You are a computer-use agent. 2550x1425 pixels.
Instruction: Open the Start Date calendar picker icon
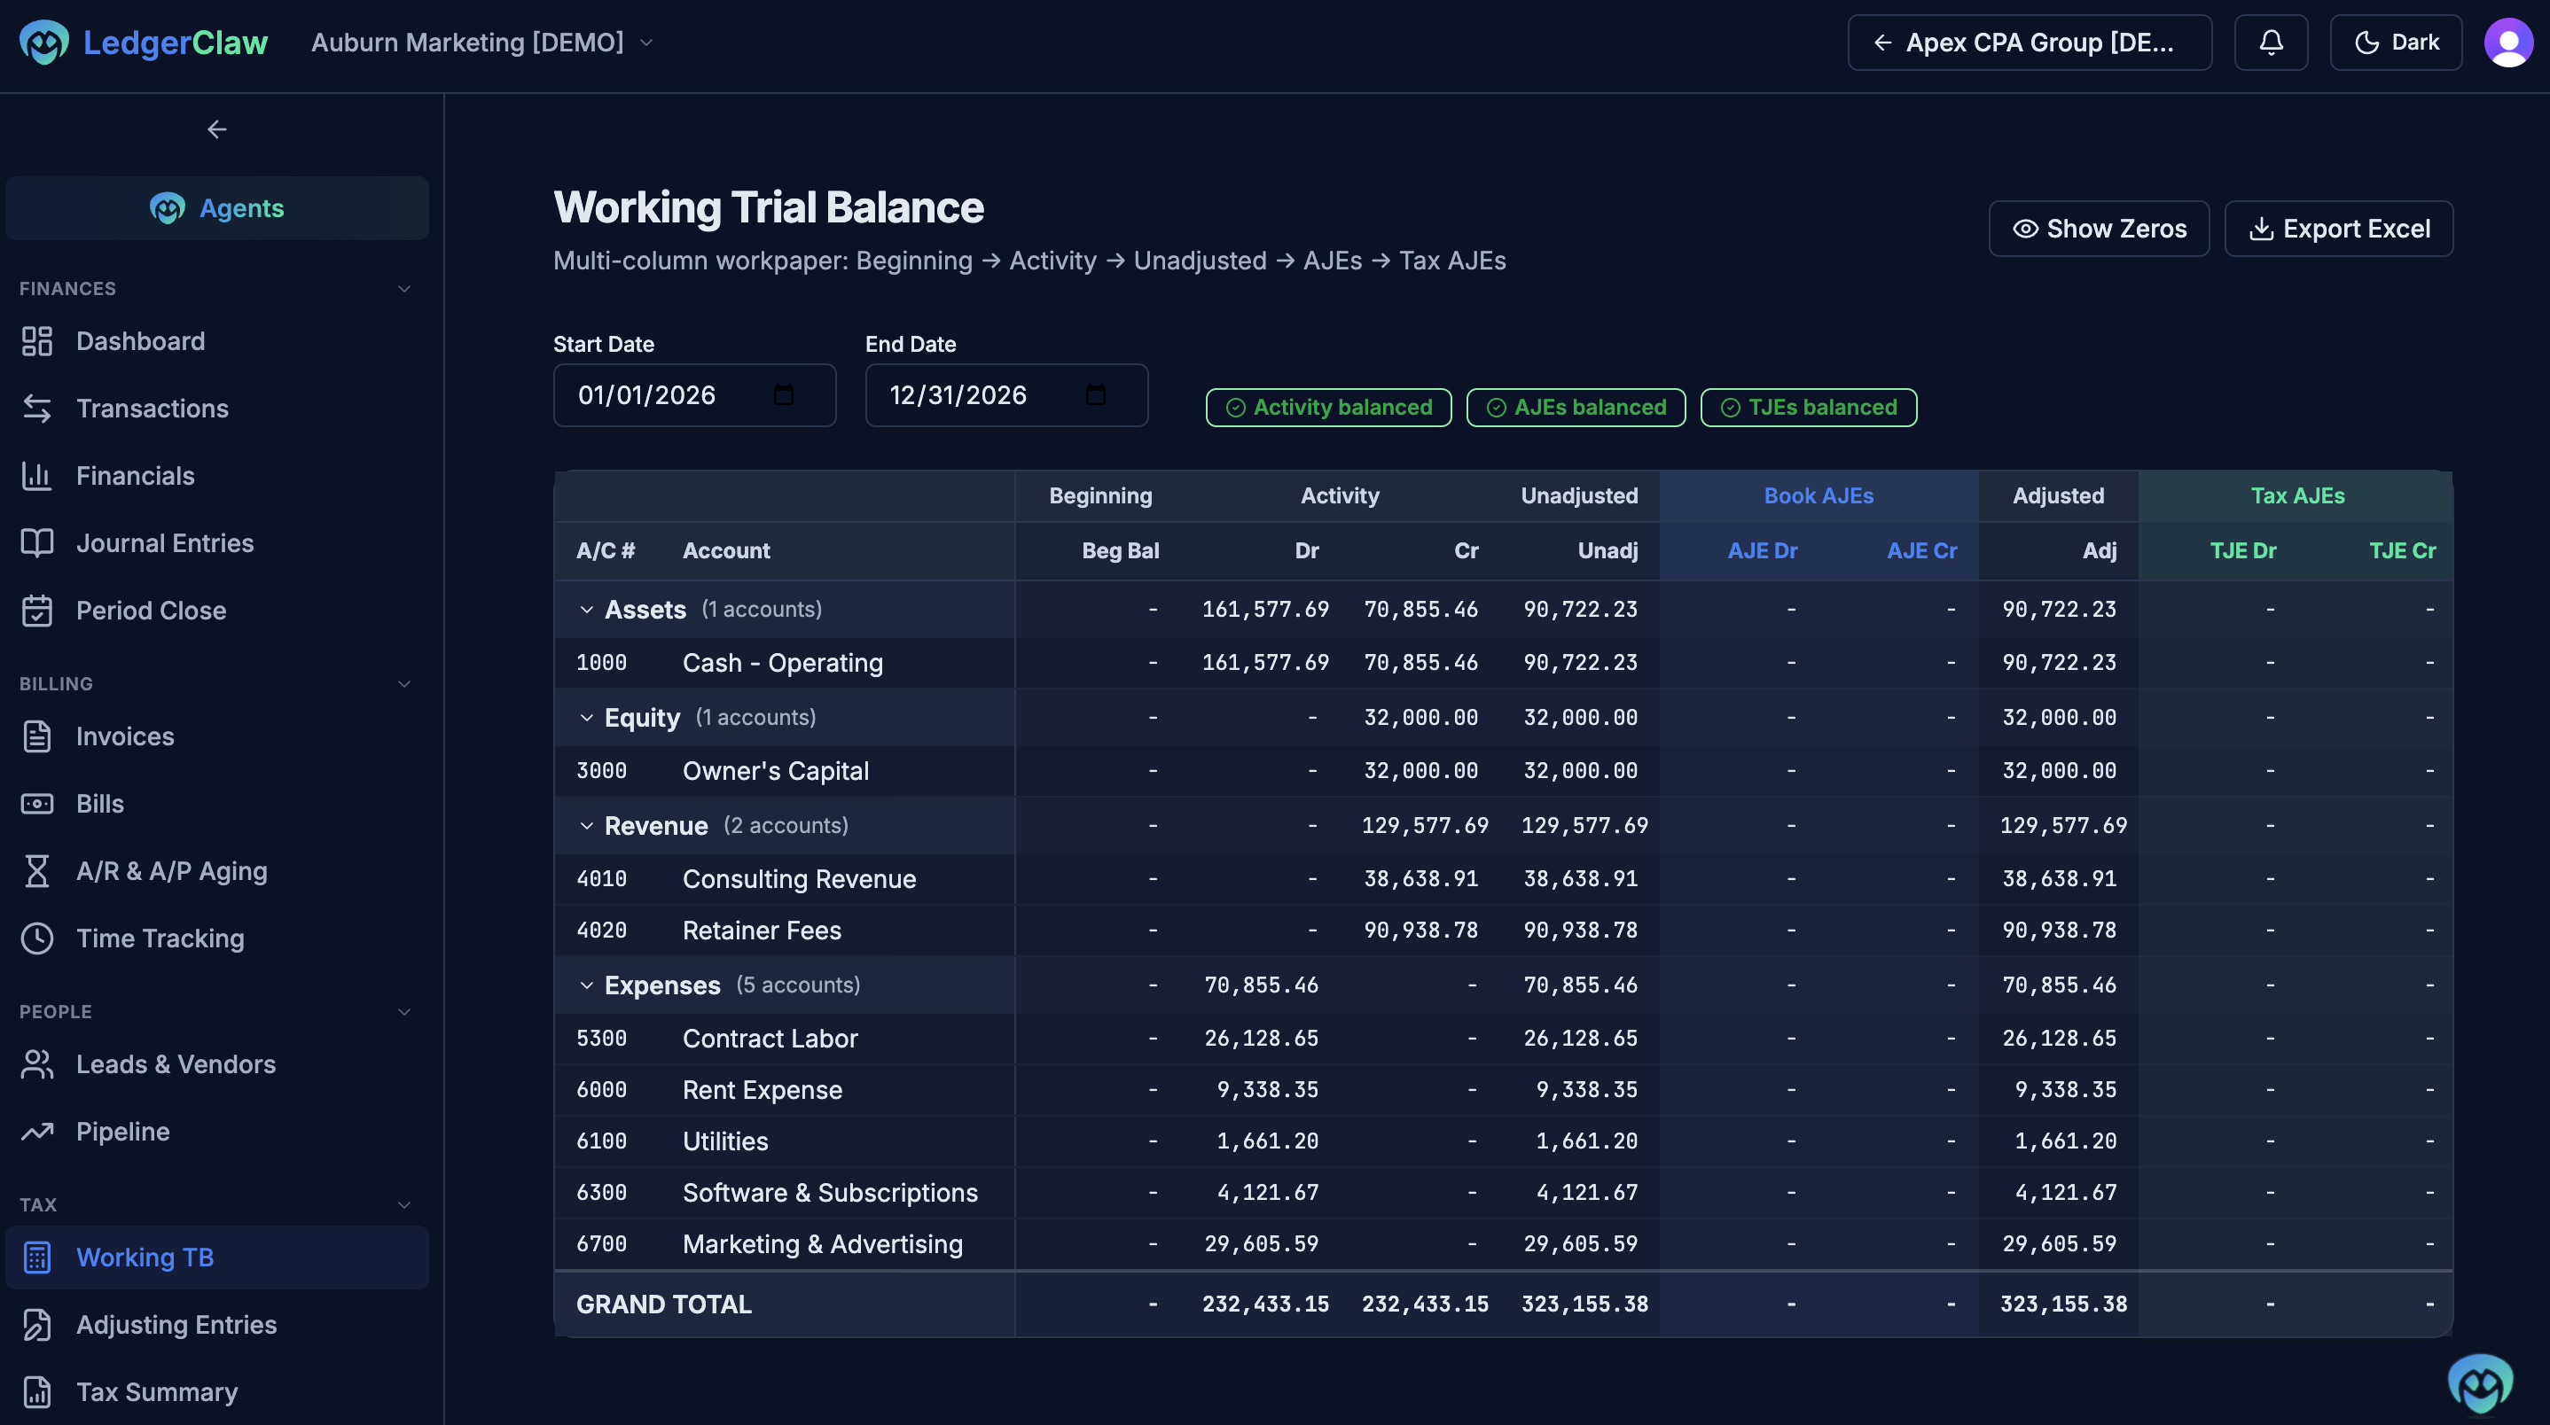[783, 395]
